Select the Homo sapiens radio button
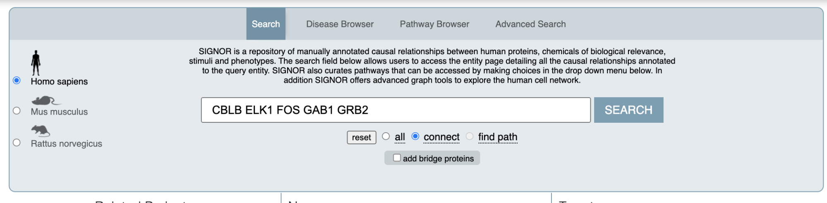 17,80
